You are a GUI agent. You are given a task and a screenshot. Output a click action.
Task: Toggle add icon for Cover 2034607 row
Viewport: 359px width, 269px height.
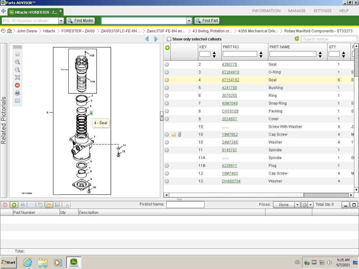(167, 119)
